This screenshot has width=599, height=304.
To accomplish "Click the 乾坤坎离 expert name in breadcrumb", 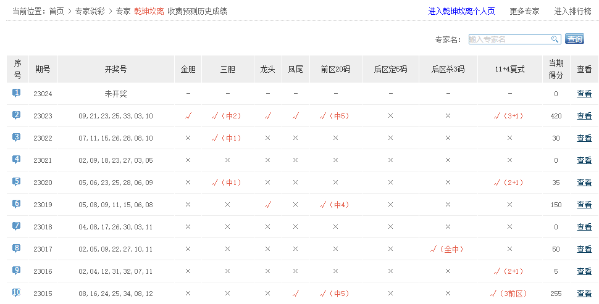I will tap(149, 11).
